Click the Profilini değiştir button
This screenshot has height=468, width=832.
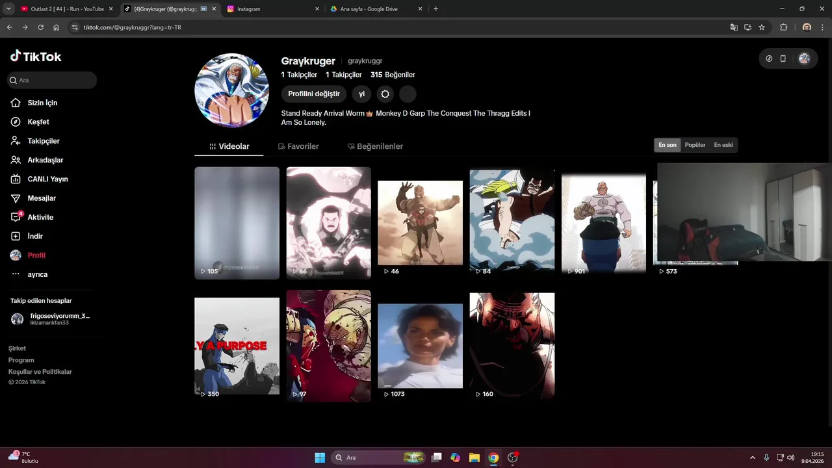click(x=314, y=94)
